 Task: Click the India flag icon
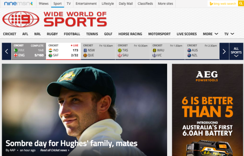tap(50, 50)
